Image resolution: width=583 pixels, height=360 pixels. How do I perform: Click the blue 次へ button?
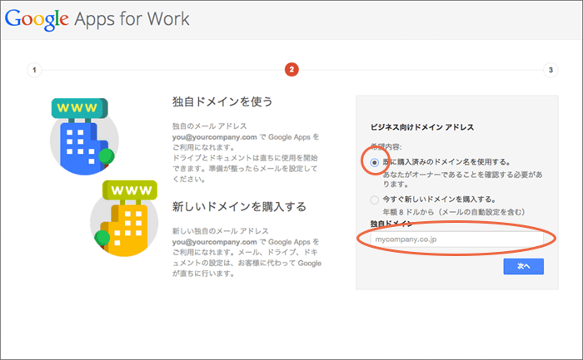(x=524, y=267)
